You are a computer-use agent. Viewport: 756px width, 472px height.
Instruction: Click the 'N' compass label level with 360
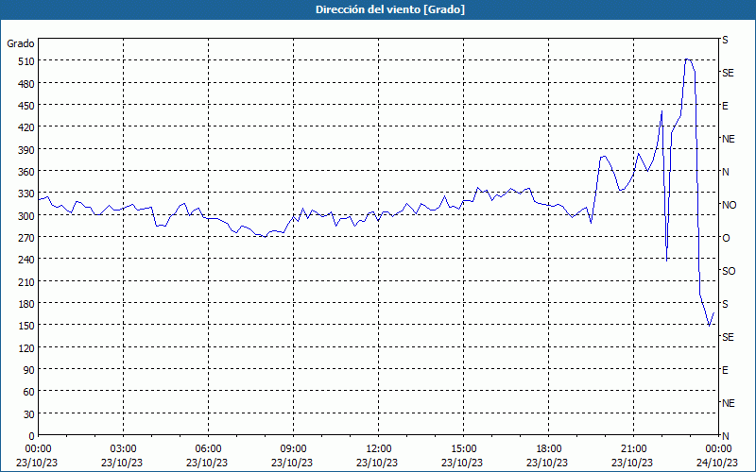(725, 172)
